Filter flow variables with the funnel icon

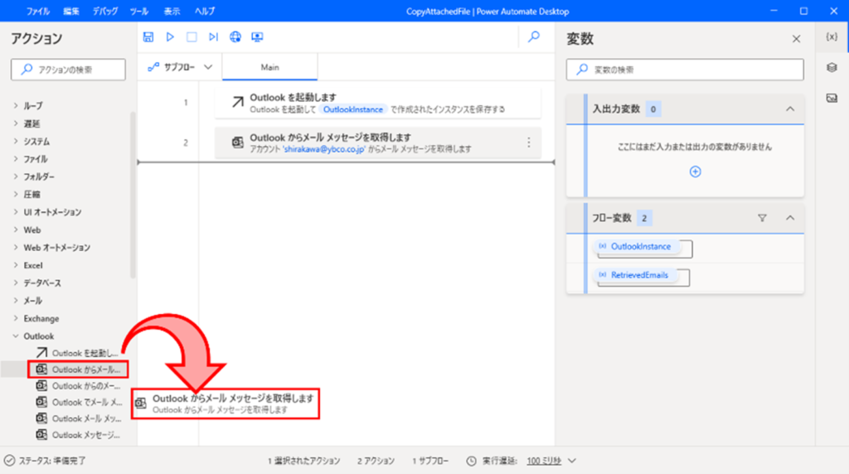[762, 218]
